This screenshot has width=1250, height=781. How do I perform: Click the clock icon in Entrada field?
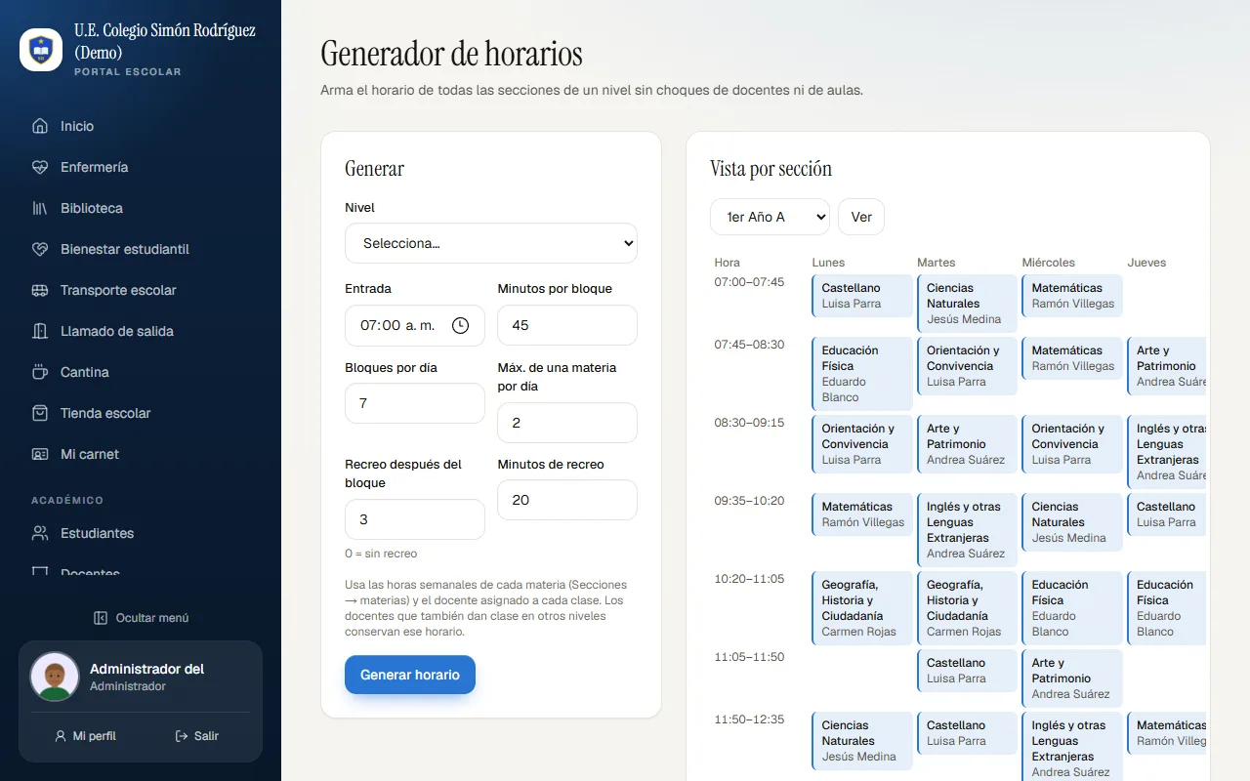tap(461, 325)
